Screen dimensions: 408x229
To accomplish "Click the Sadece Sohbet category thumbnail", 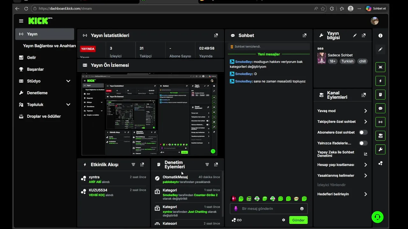I will tap(321, 58).
